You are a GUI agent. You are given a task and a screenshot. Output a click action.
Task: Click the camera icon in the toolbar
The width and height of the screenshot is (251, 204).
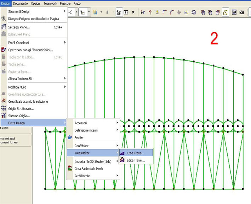242,12
